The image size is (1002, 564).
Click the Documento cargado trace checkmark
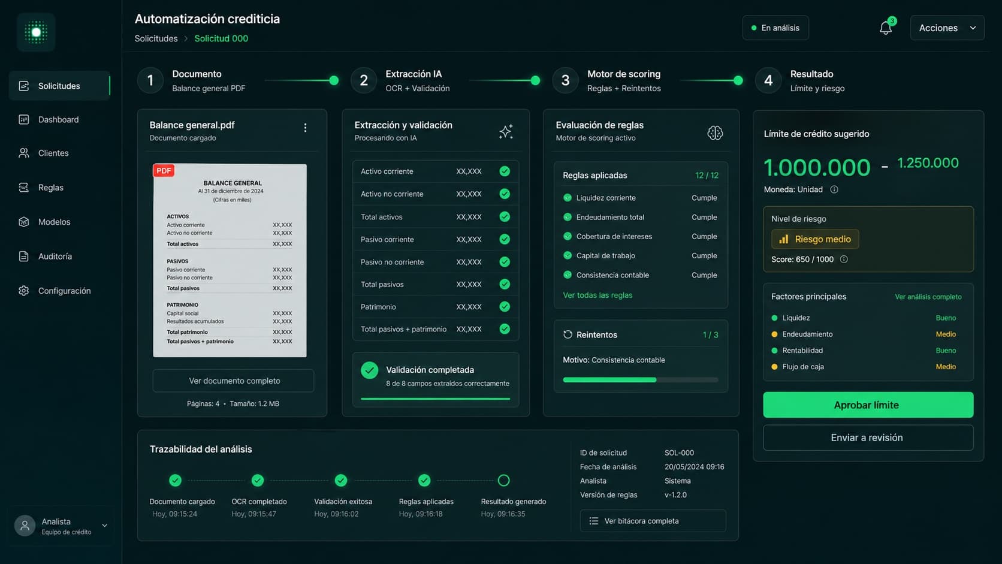click(175, 480)
